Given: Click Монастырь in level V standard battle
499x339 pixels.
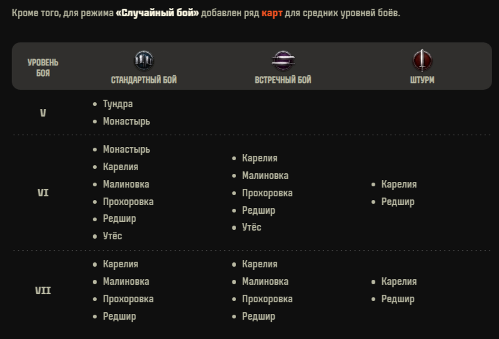Looking at the screenshot, I should (x=126, y=122).
